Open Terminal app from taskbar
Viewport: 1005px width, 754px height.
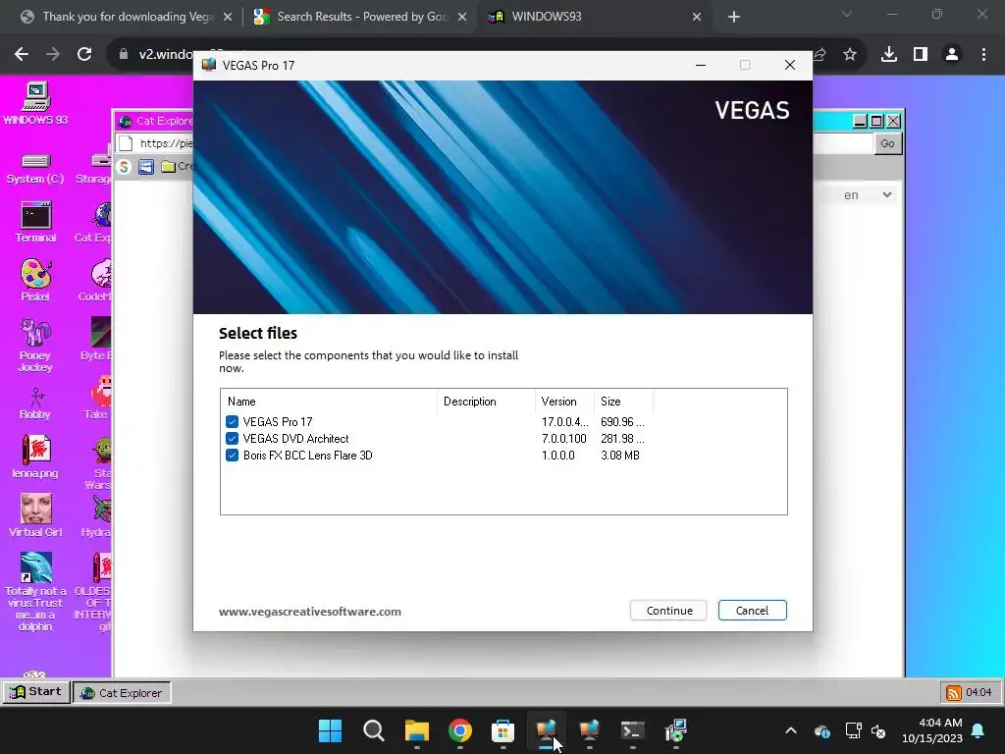point(632,730)
